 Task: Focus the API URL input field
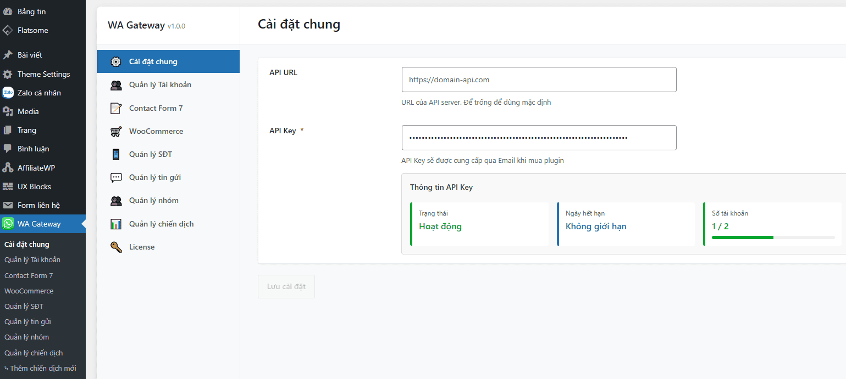(539, 80)
